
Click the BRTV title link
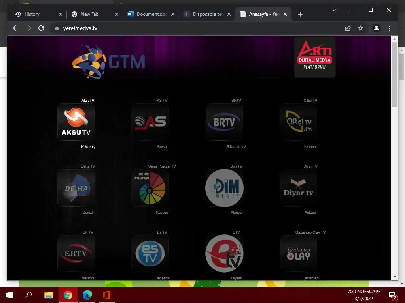pos(236,101)
